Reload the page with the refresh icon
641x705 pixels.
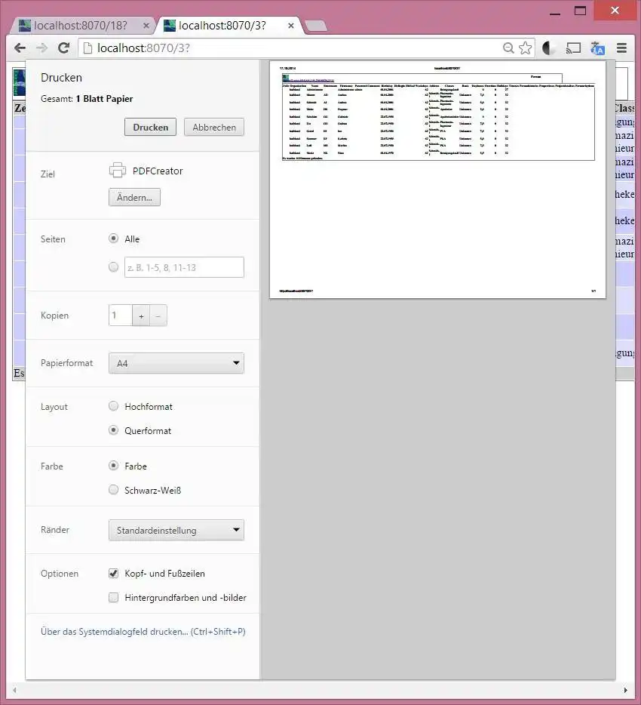tap(64, 48)
